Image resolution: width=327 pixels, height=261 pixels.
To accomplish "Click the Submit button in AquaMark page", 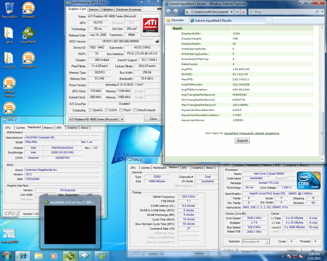I will (x=242, y=141).
